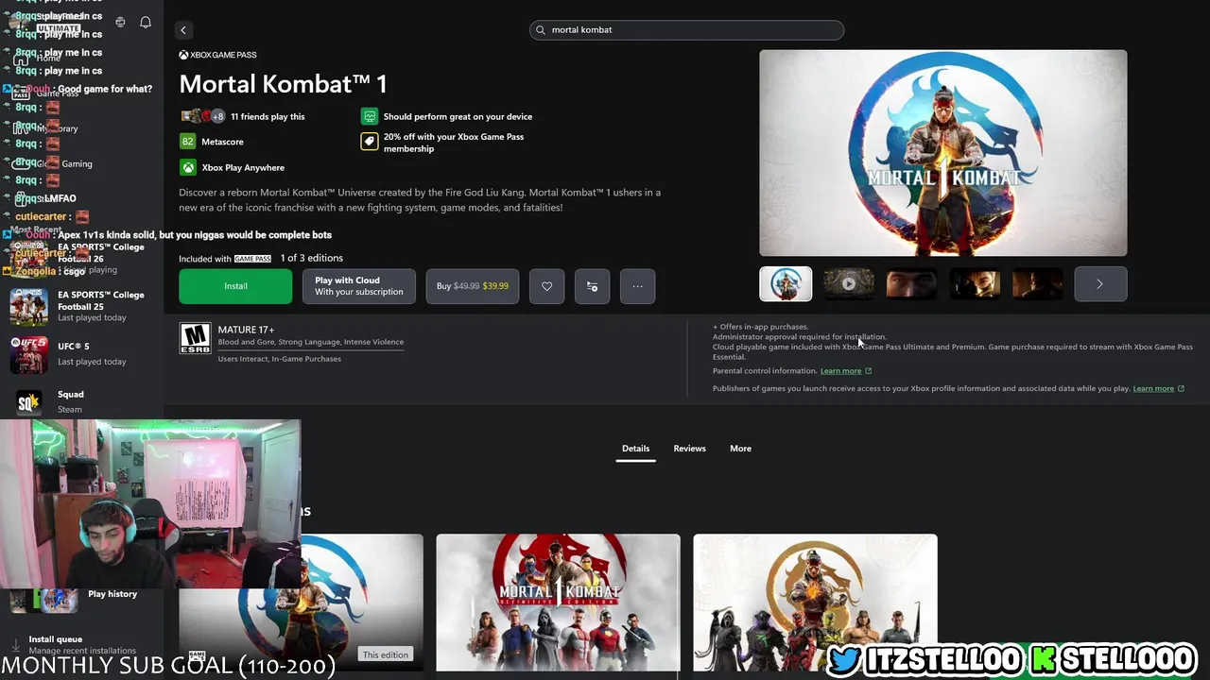Screen dimensions: 1210x680
Task: Open EA SPORTS College Football 25 in sidebar
Action: coord(81,306)
